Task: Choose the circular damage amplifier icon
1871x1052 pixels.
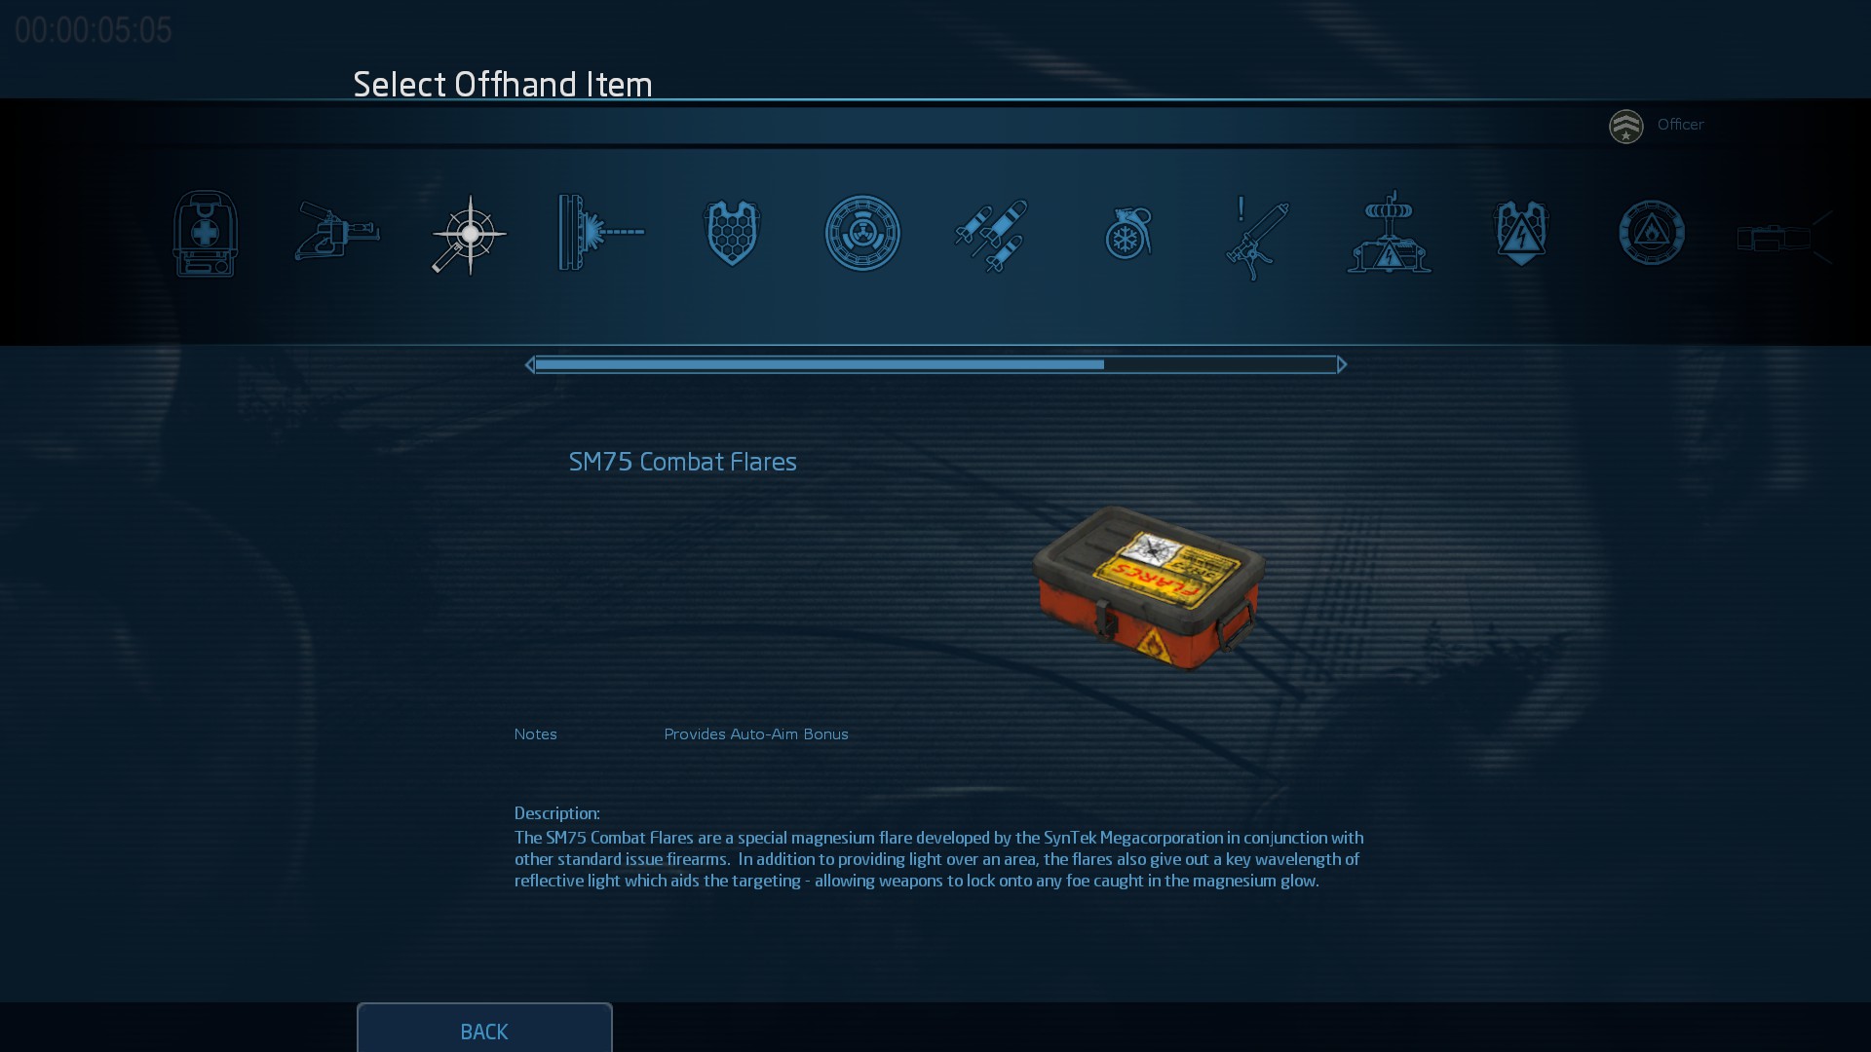Action: pyautogui.click(x=862, y=233)
